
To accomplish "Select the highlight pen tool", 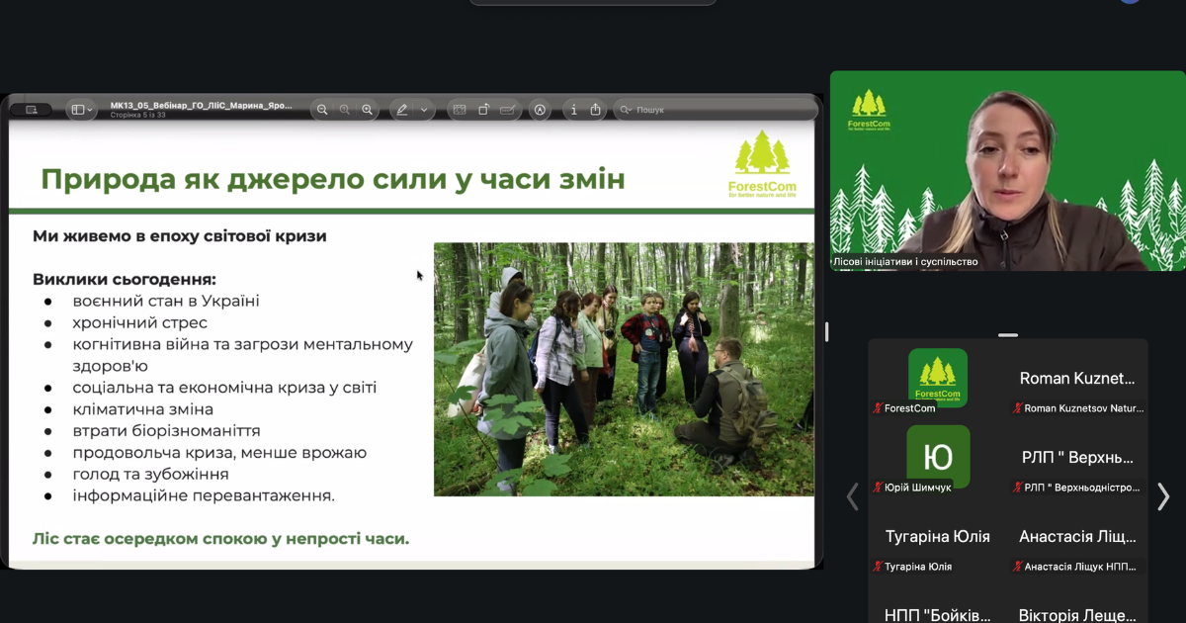I will tap(402, 110).
